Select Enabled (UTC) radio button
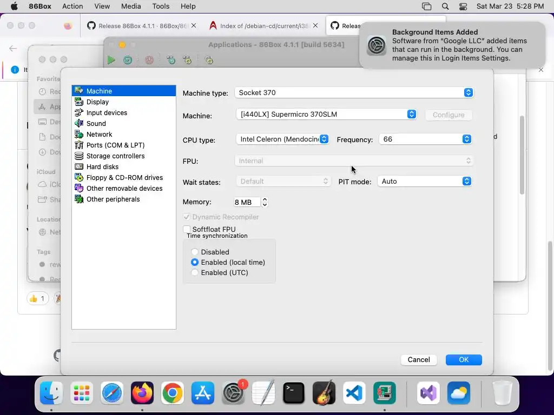Screen dimensions: 554x415 click(194, 272)
